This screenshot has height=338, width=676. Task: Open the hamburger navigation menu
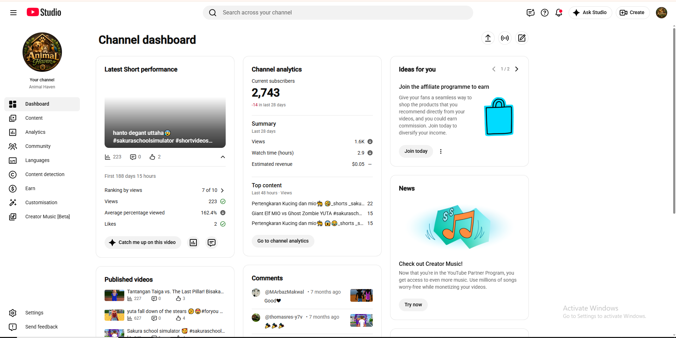point(13,13)
